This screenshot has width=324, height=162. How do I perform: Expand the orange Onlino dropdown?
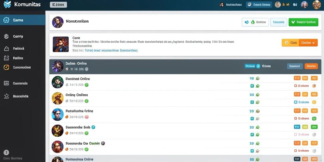[x=308, y=43]
